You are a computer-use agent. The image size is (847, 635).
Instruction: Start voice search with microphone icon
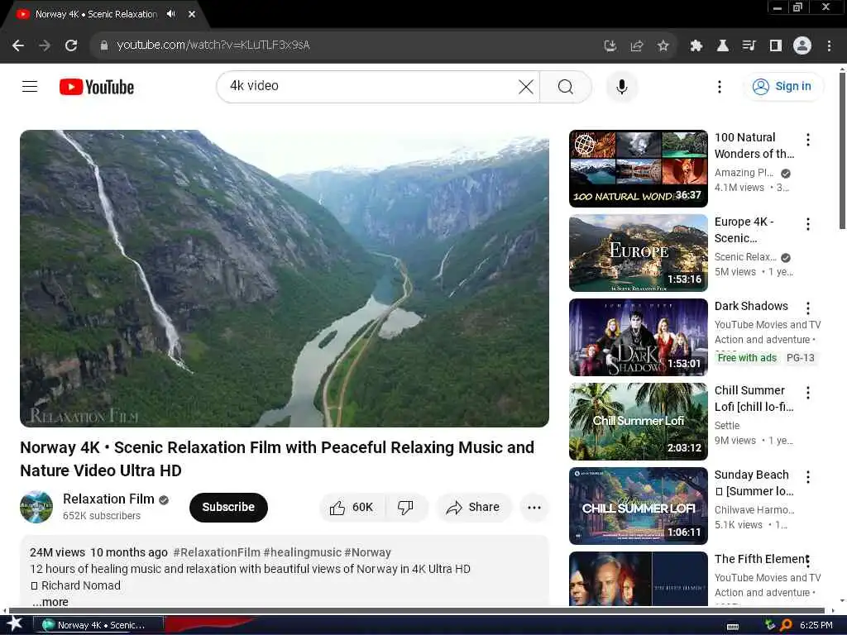pyautogui.click(x=622, y=86)
